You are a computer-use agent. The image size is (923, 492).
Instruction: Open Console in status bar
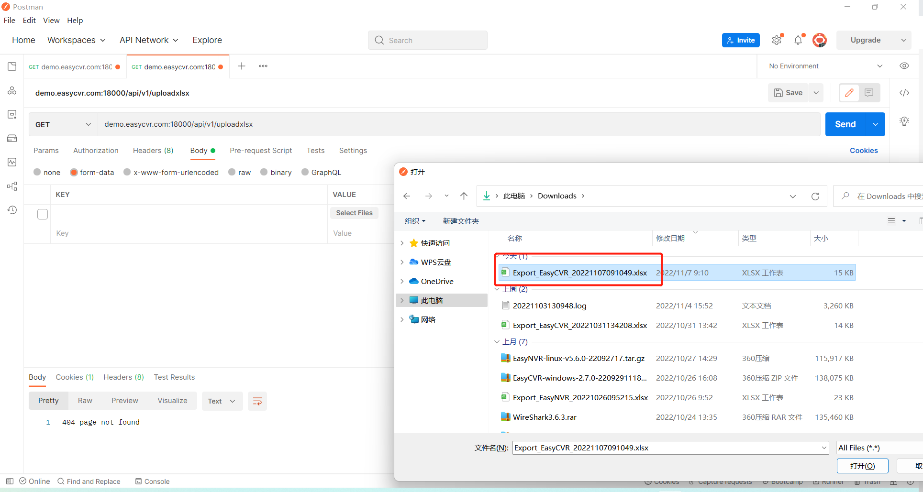[x=153, y=481]
